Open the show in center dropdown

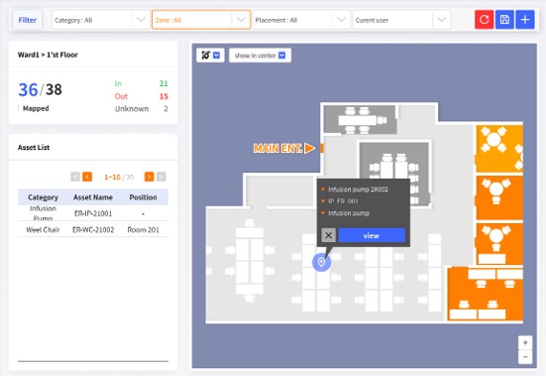(x=260, y=56)
